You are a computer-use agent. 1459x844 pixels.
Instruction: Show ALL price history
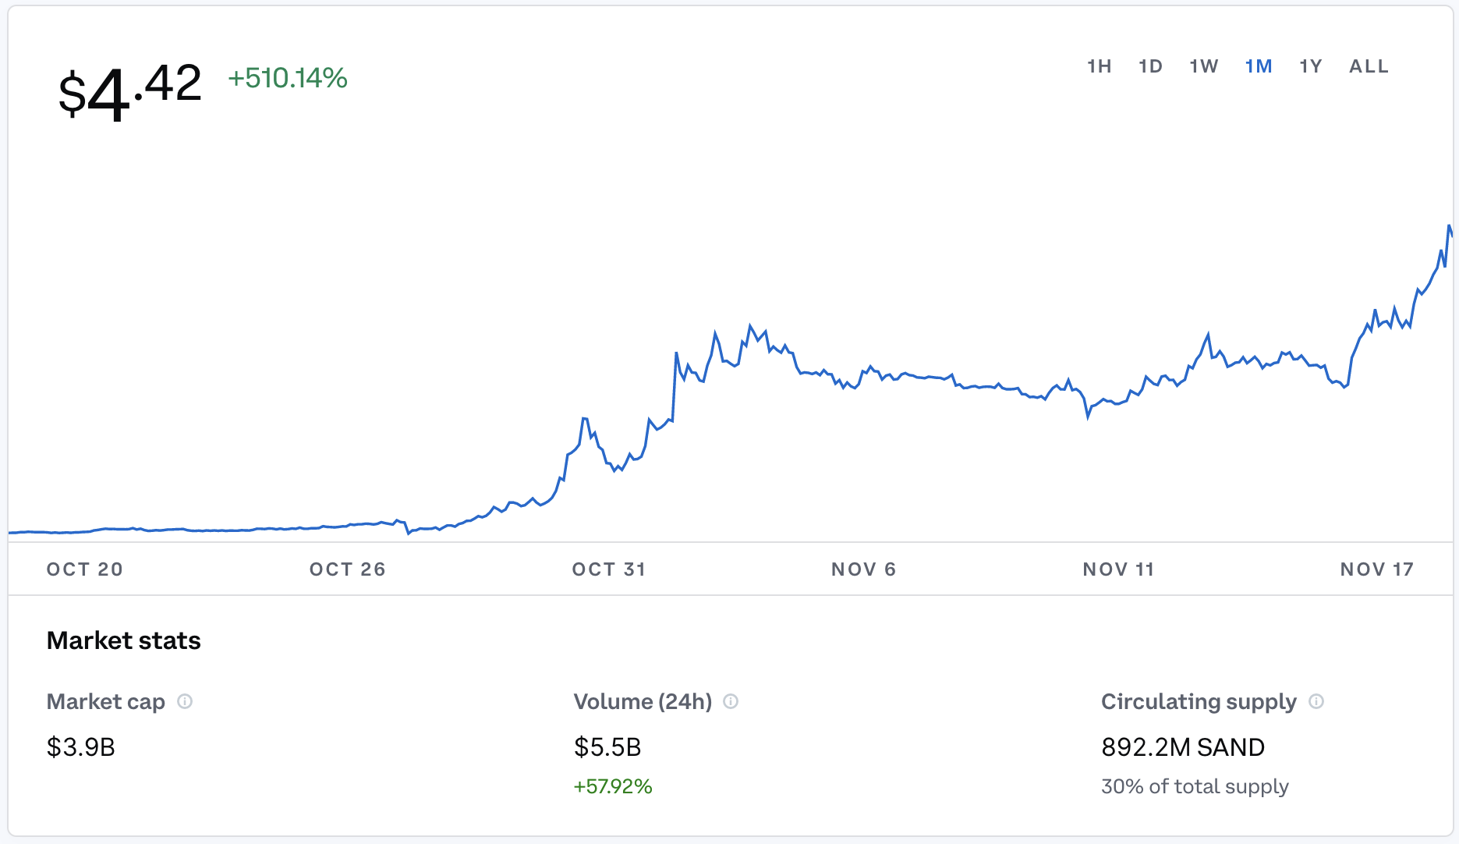tap(1369, 66)
